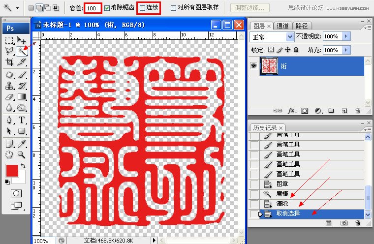Select the Pen tool
The width and height of the screenshot is (374, 244).
pyautogui.click(x=9, y=120)
